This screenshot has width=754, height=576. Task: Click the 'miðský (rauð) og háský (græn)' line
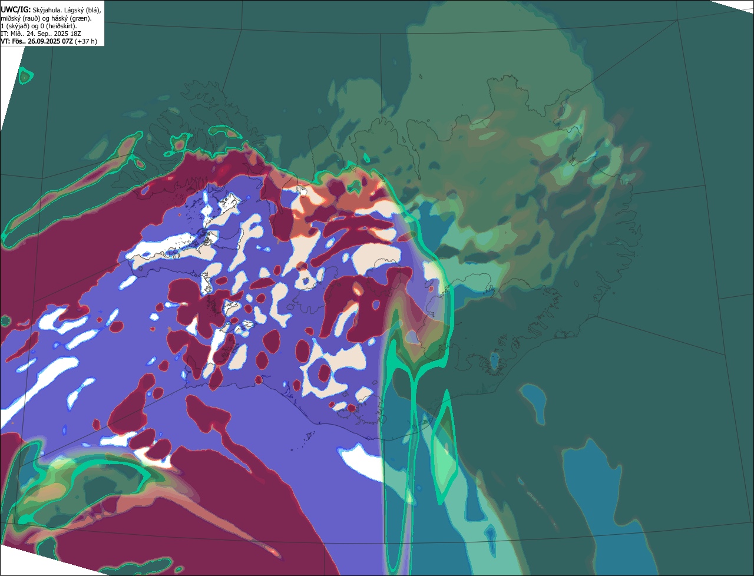(46, 19)
